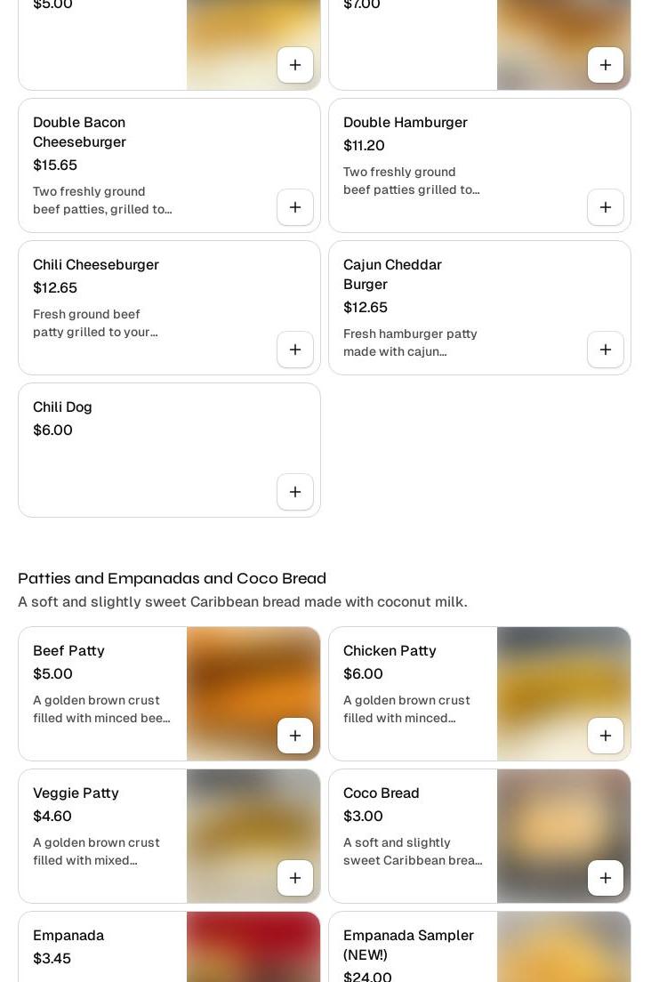Image resolution: width=667 pixels, height=982 pixels.
Task: Add Coco Bread to cart
Action: click(x=606, y=878)
